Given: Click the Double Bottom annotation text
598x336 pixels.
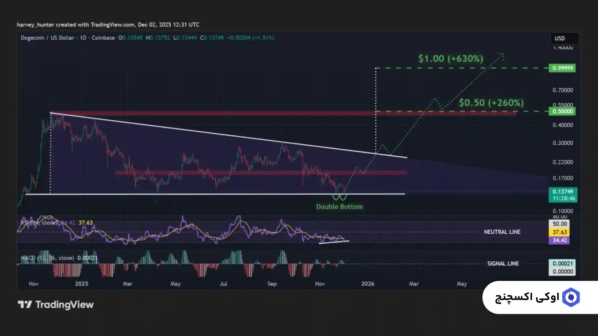Looking at the screenshot, I should (x=339, y=207).
